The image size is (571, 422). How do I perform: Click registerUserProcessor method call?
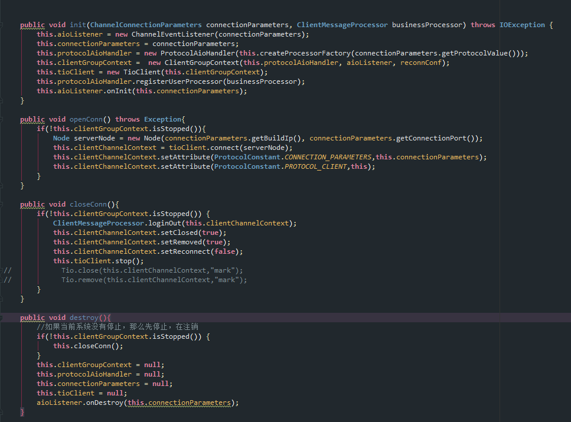(x=179, y=81)
